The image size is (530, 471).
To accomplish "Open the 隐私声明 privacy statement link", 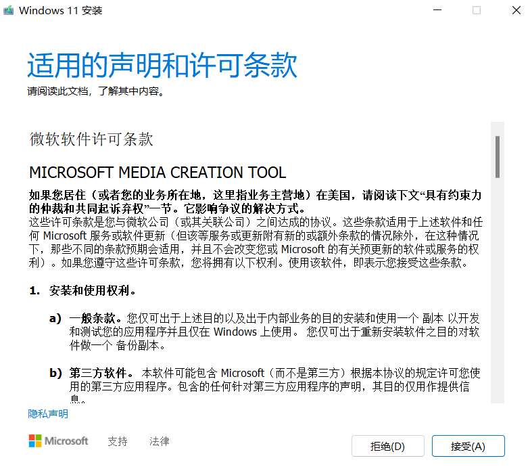I will [x=48, y=413].
